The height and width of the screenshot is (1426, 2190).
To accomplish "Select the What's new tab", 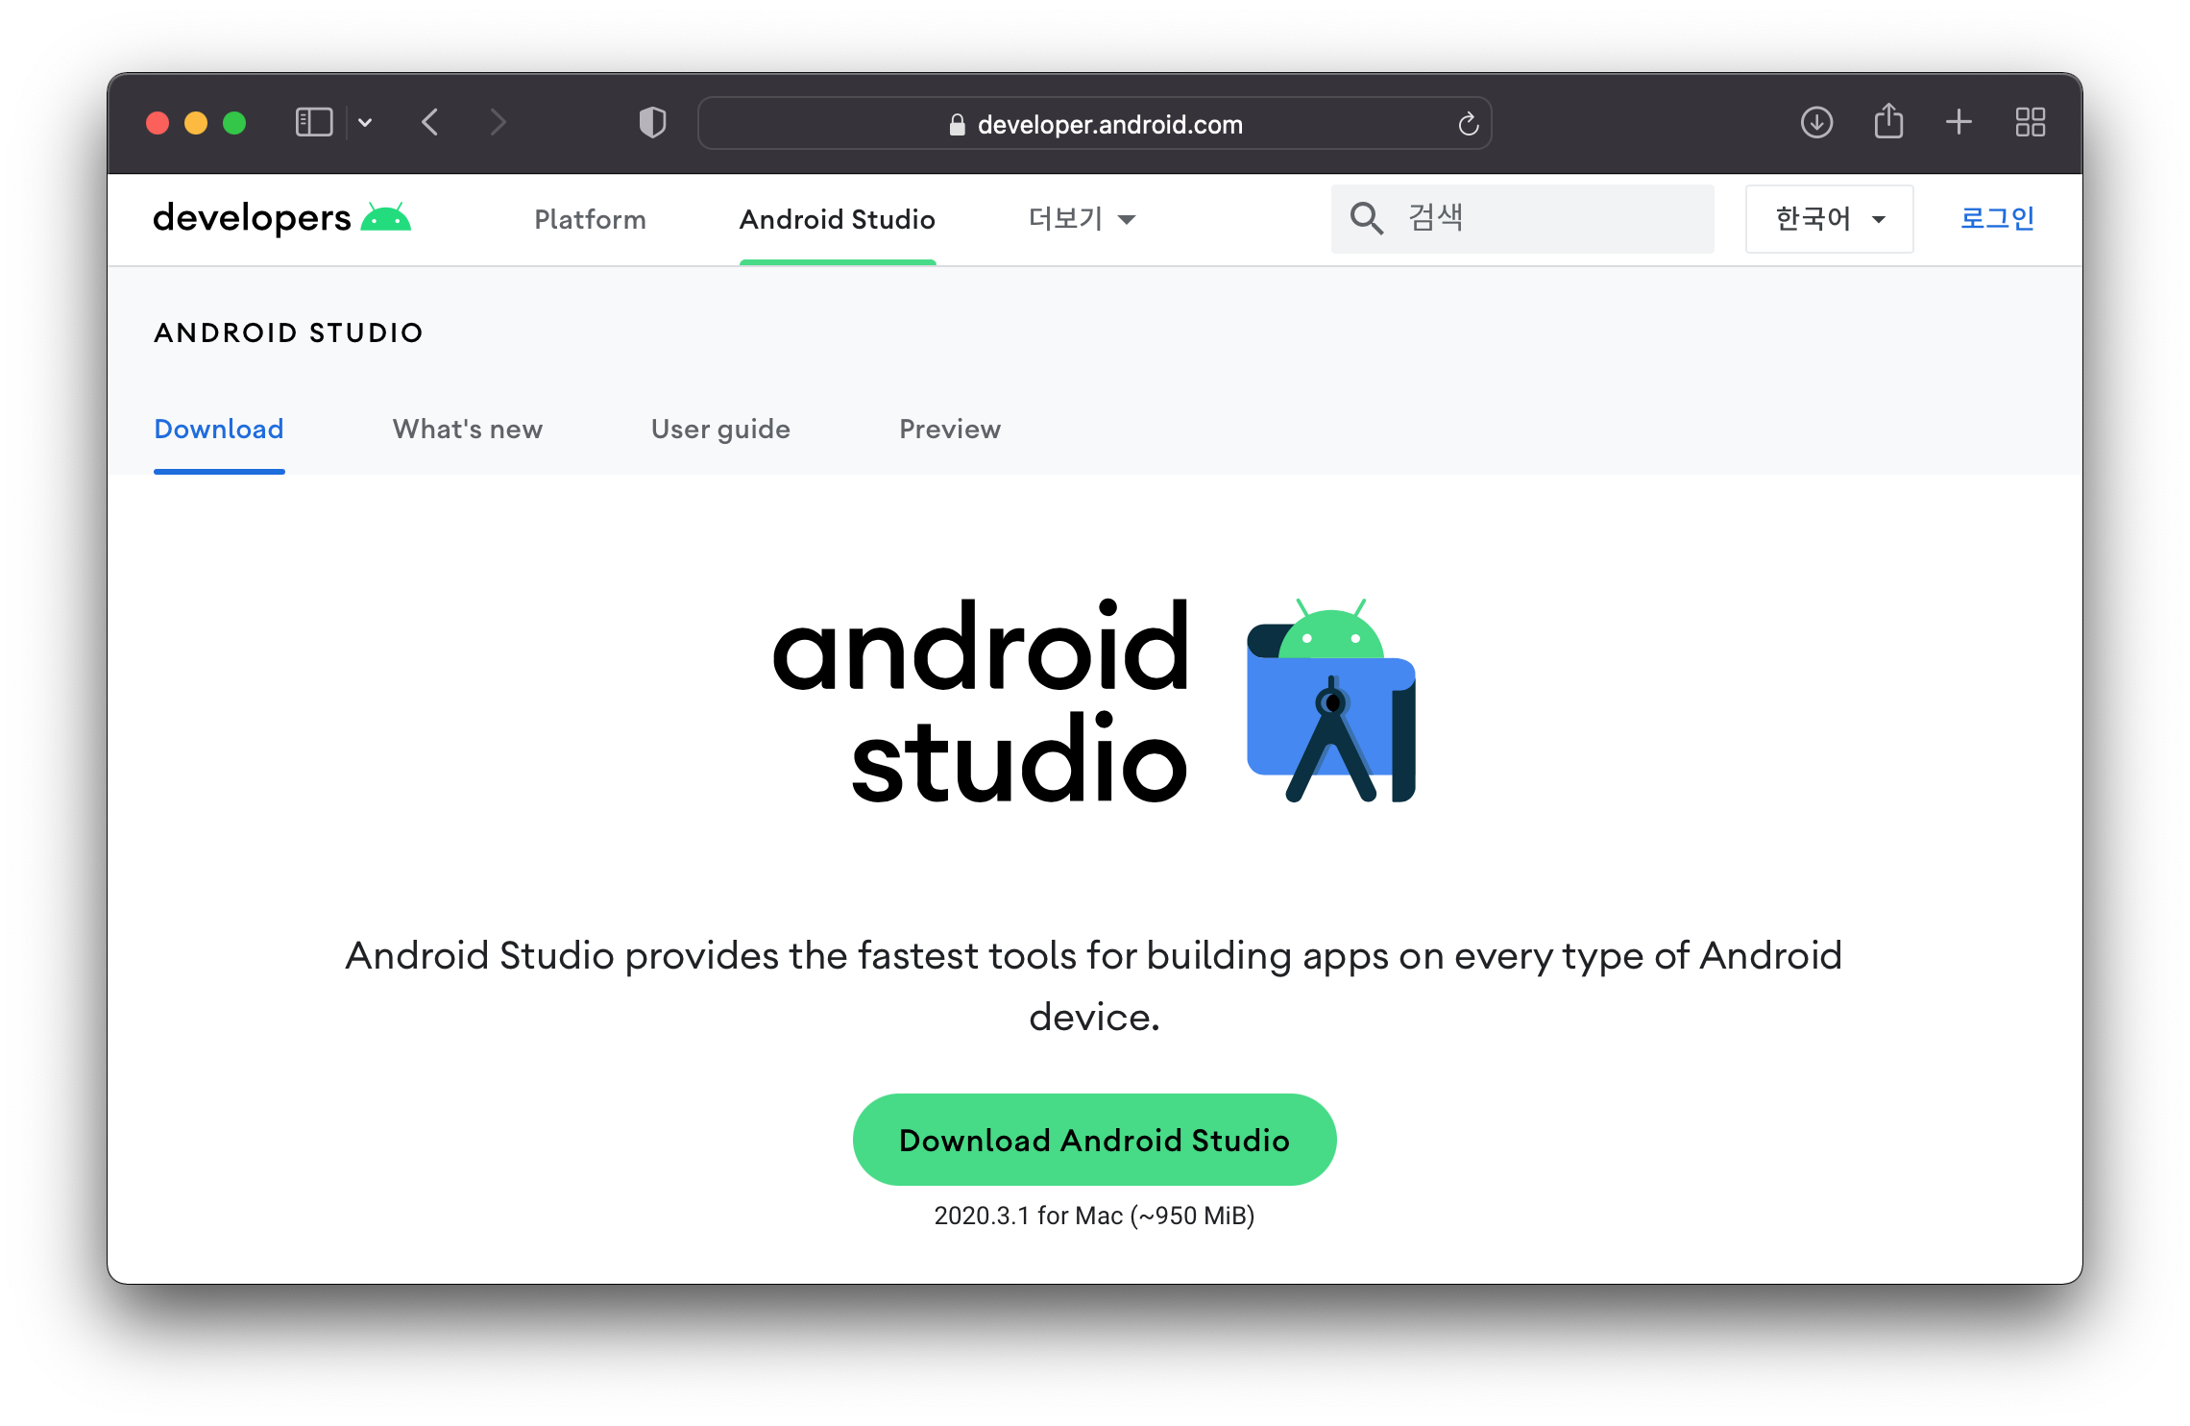I will [x=468, y=428].
